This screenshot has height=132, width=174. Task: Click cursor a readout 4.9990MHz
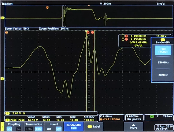(x=138, y=36)
